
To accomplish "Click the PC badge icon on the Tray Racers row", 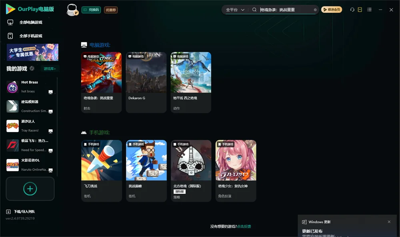I will 50,131.
